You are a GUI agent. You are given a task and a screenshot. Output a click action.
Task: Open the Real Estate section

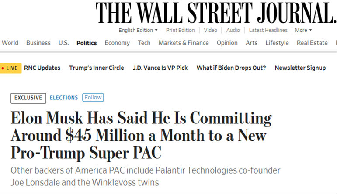coord(312,43)
